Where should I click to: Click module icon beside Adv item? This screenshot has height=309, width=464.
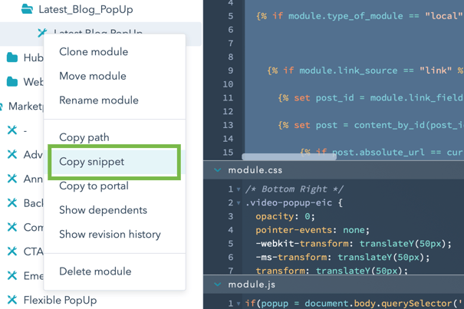[12, 154]
